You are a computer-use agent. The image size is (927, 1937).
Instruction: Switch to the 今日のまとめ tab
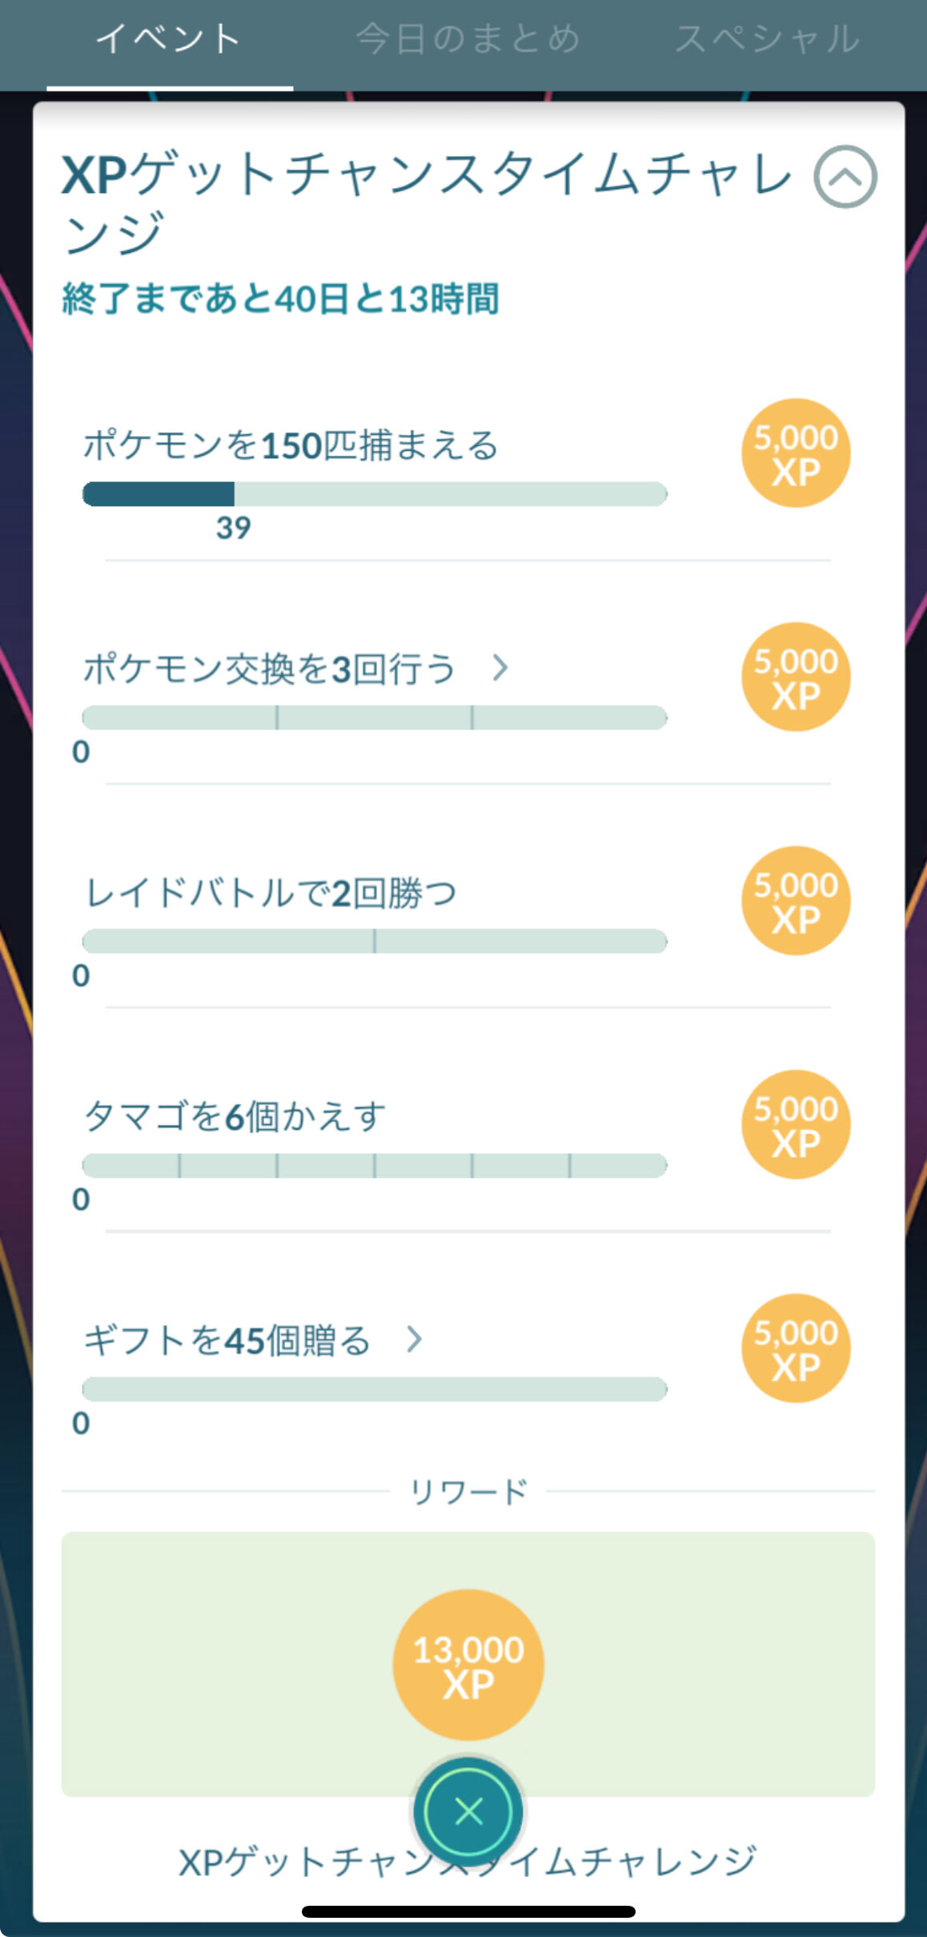coord(468,38)
